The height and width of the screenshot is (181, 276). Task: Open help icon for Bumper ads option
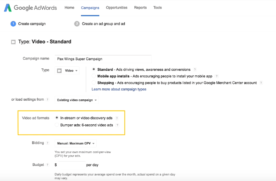tap(118, 125)
